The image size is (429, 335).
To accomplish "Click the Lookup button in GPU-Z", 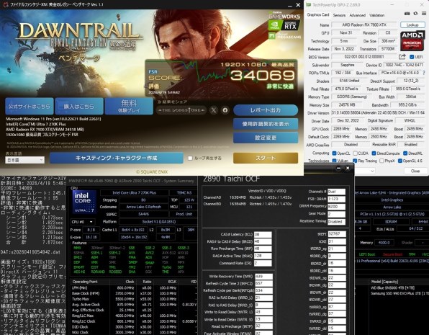I will pyautogui.click(x=412, y=24).
